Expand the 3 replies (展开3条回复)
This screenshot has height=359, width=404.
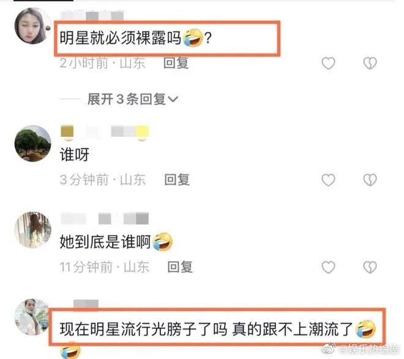pyautogui.click(x=132, y=99)
